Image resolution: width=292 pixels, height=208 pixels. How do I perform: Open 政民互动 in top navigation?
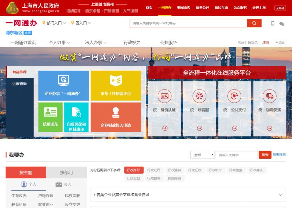(221, 8)
